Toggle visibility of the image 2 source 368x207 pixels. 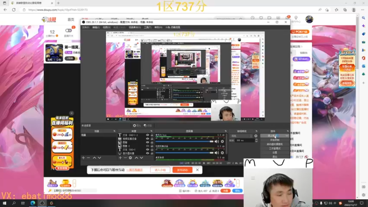(147, 146)
